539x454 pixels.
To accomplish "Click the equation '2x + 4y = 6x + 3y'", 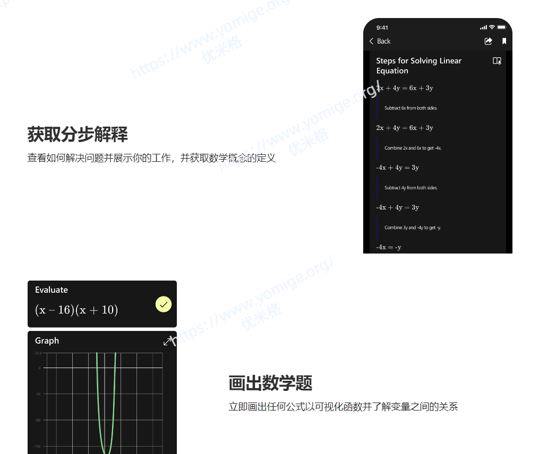I will 404,128.
